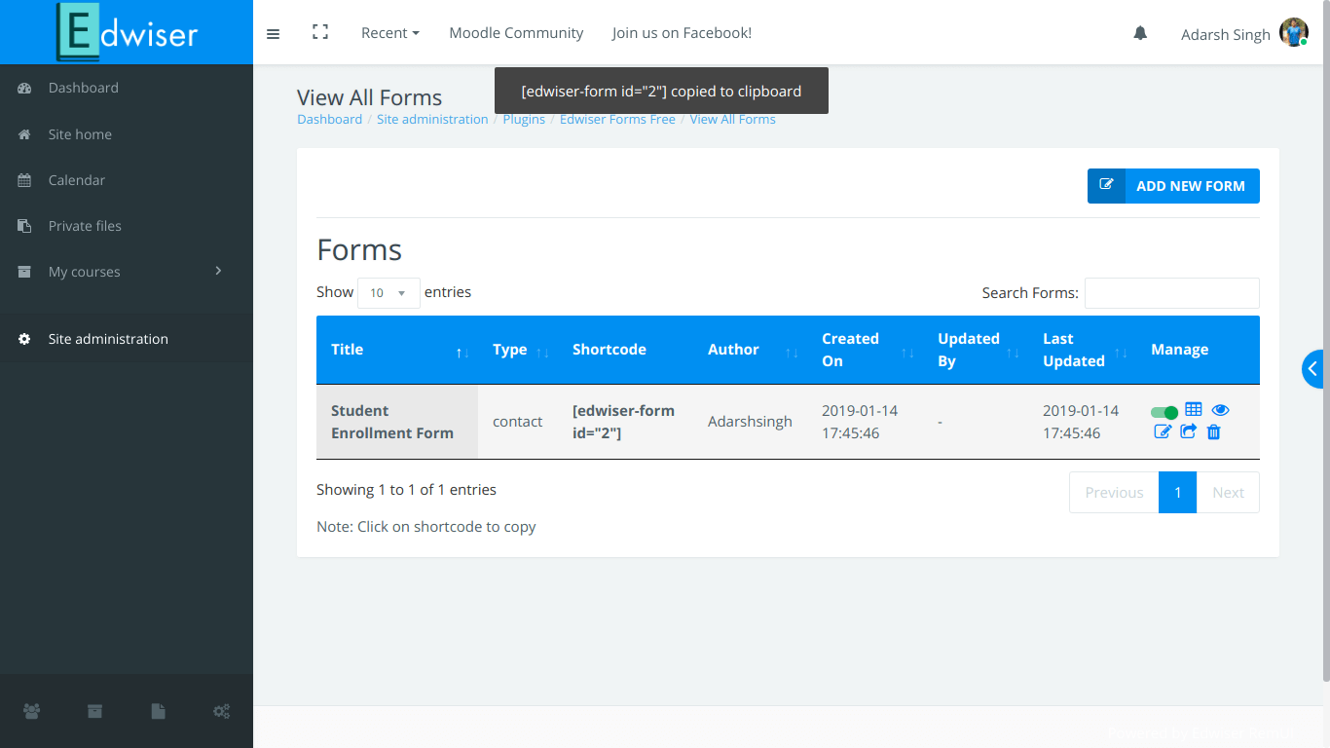Collapse the sidebar with the hamburger icon
Viewport: 1330px width, 748px height.
(x=273, y=33)
